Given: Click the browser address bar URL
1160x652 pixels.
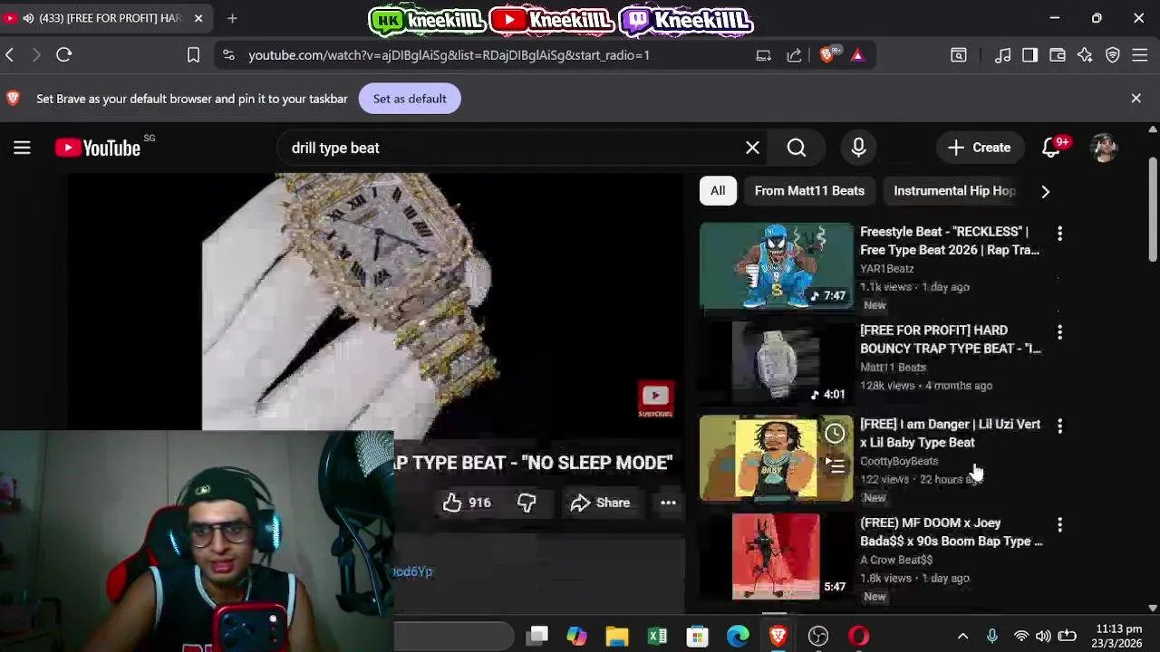Looking at the screenshot, I should [449, 55].
